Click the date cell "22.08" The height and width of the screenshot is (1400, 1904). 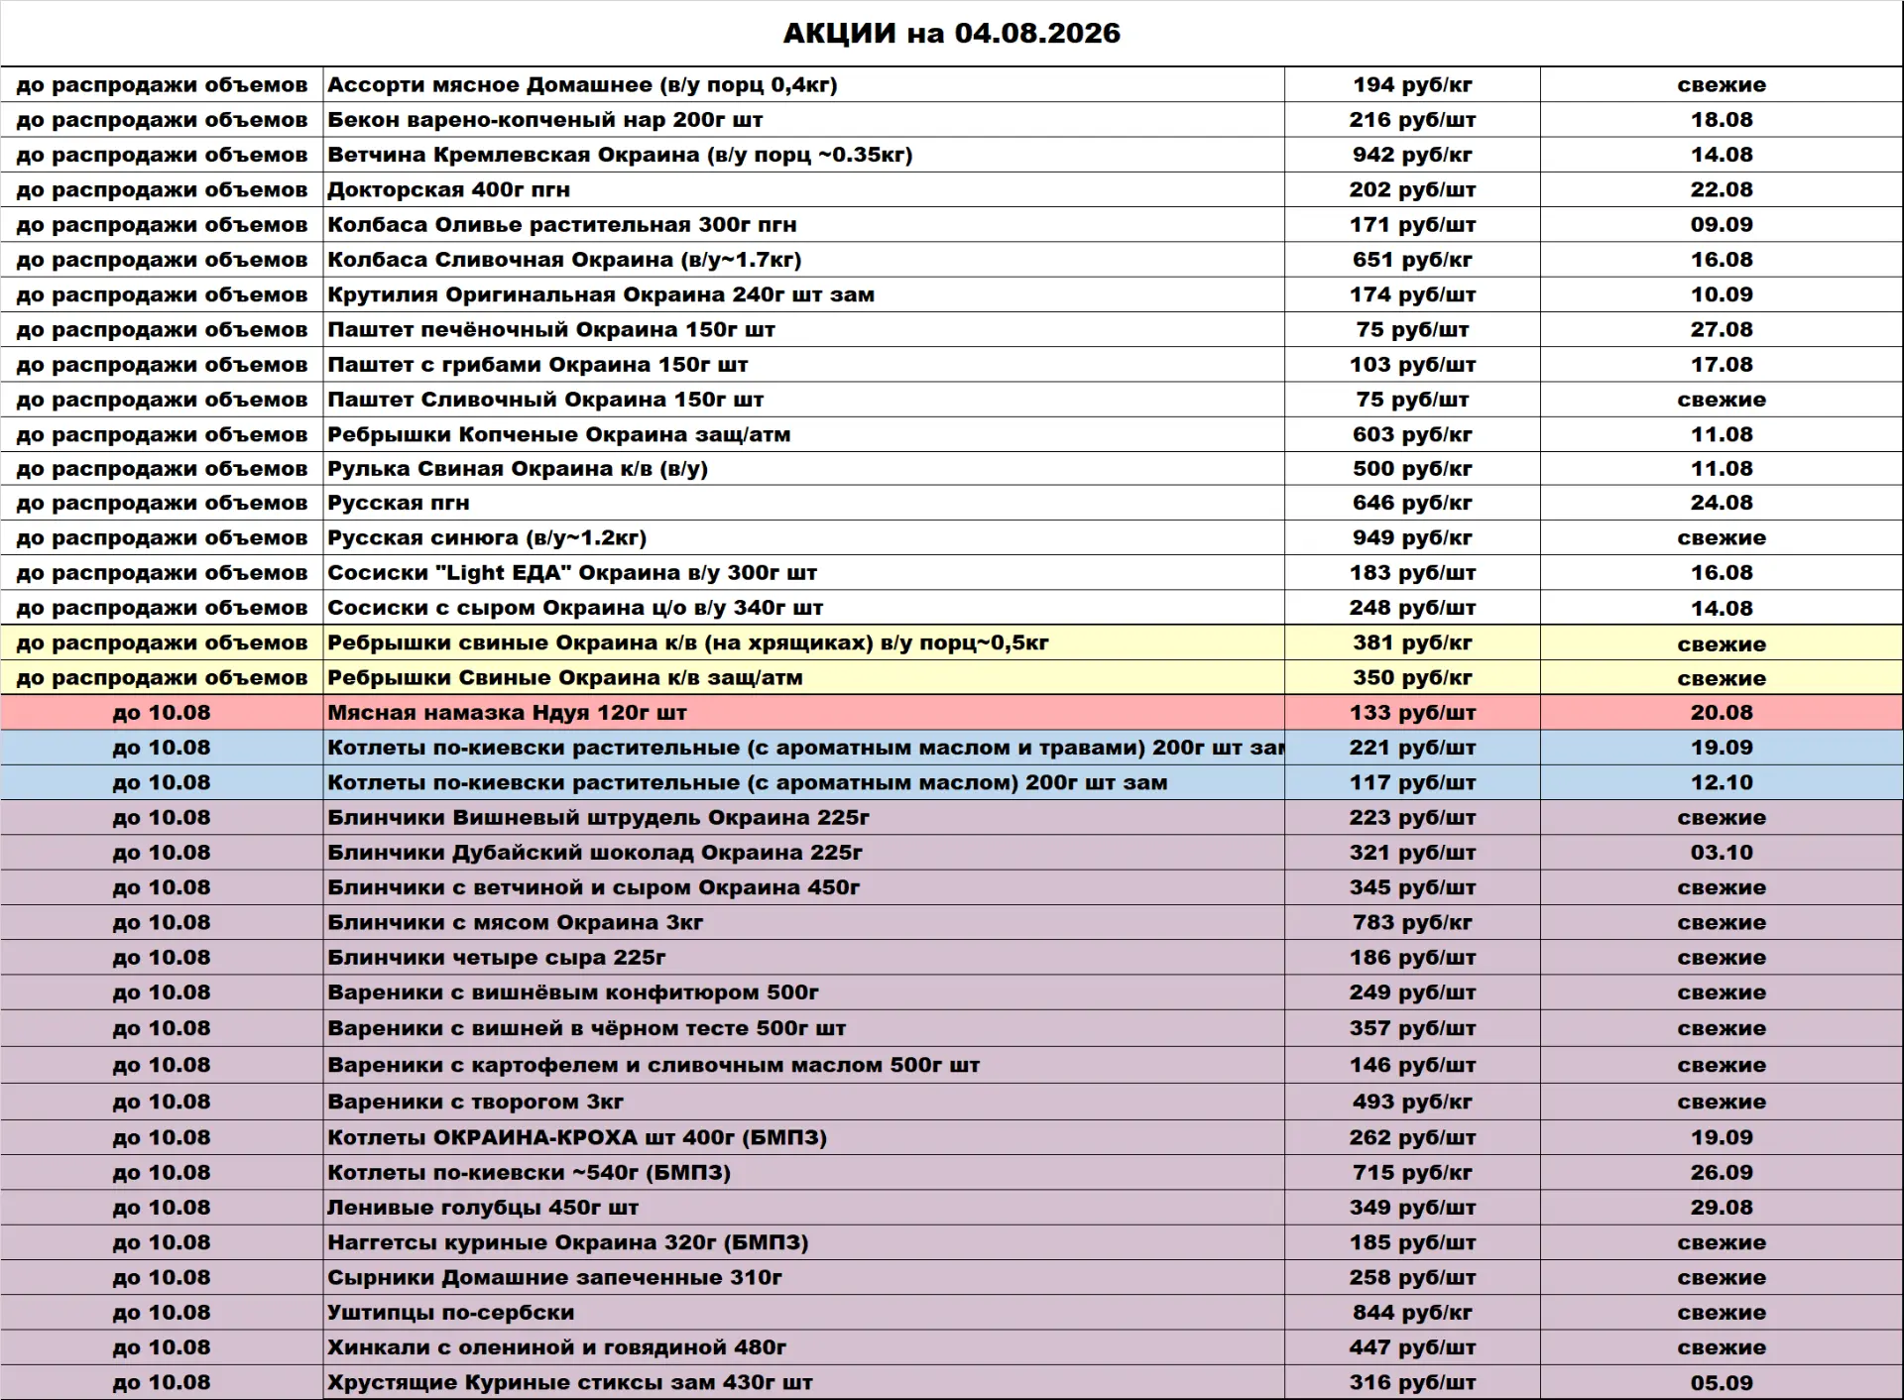1722,189
